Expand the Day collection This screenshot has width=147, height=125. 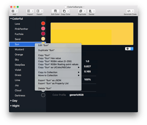pyautogui.click(x=11, y=101)
